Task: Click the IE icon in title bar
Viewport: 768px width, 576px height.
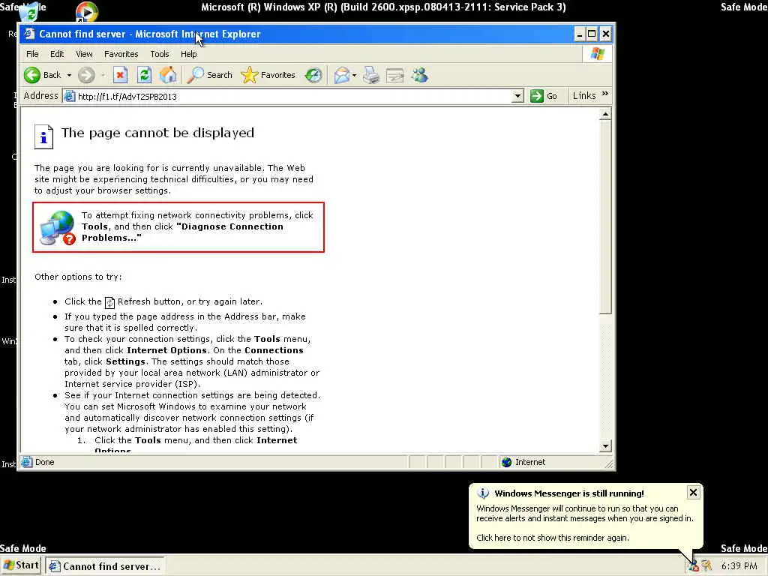Action: [x=29, y=33]
